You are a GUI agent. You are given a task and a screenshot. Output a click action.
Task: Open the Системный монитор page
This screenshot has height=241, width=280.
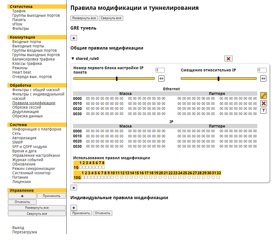[31, 173]
